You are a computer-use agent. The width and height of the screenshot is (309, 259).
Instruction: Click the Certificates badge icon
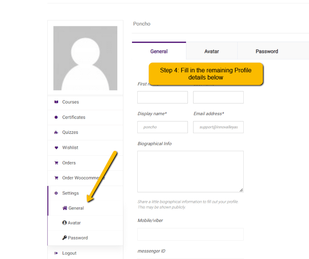56,117
